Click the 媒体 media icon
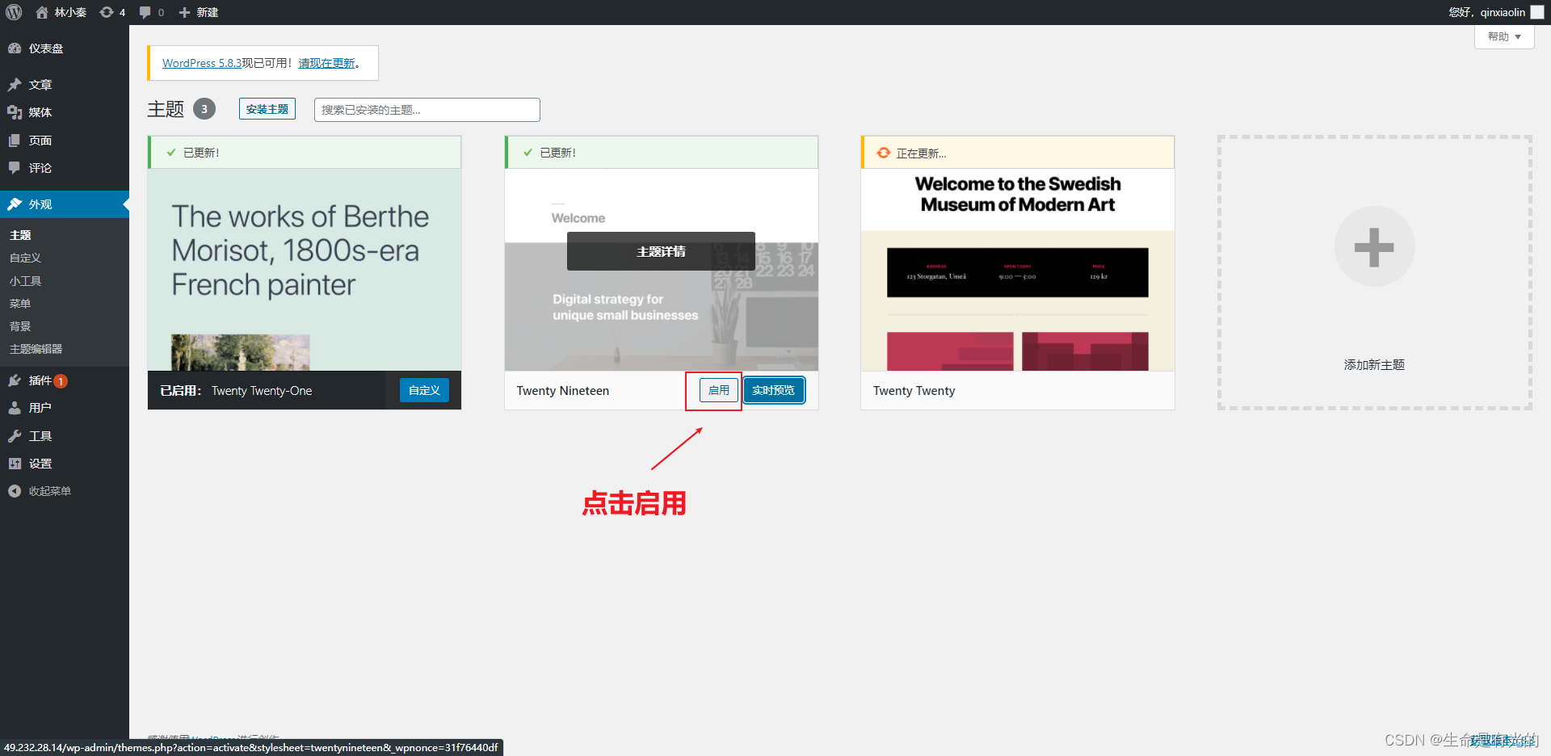 [15, 112]
